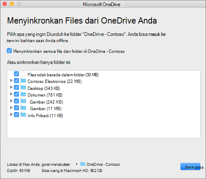Click the Info Pribadi folder icon

tap(23, 114)
